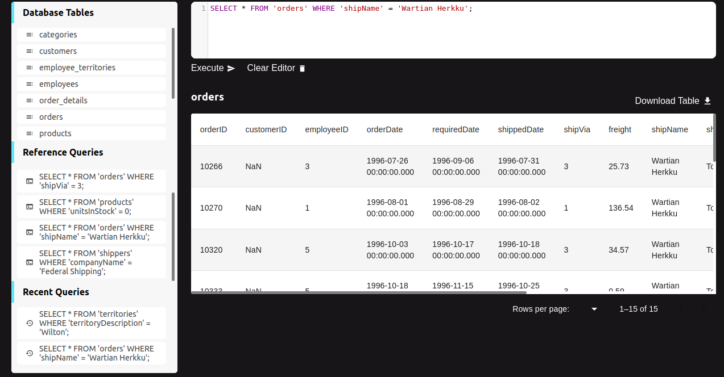
Task: Click the orderDate column header
Action: [x=384, y=129]
